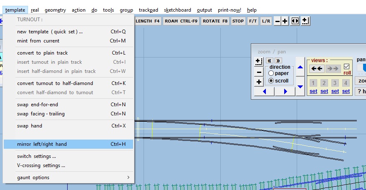
Task: Toggle the roll checkbox
Action: click(x=347, y=67)
